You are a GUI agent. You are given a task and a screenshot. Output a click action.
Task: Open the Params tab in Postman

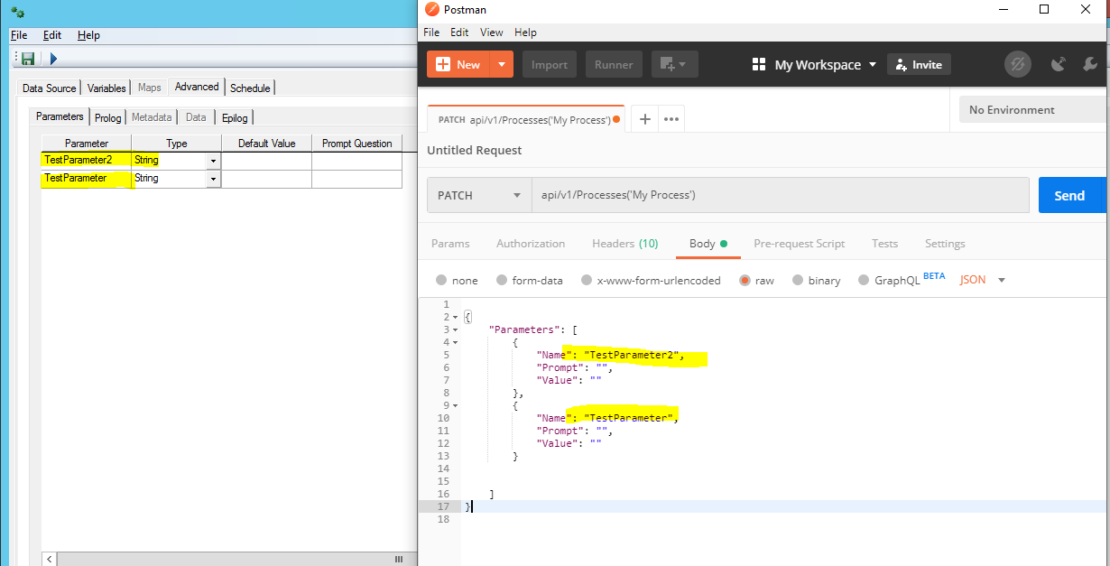point(450,244)
